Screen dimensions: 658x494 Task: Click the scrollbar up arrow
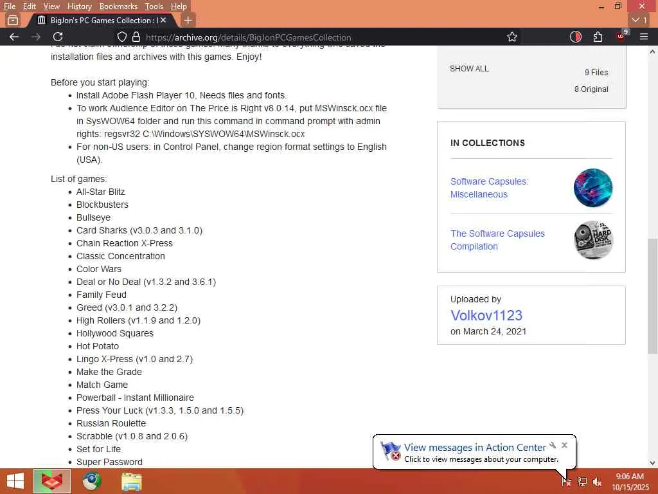pos(652,51)
